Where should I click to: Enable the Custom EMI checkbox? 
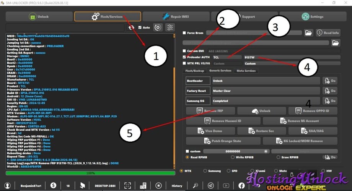pyautogui.click(x=184, y=51)
